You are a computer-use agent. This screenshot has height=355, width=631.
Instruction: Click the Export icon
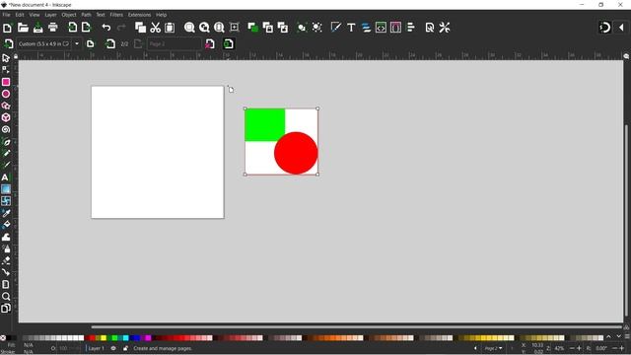click(x=86, y=28)
